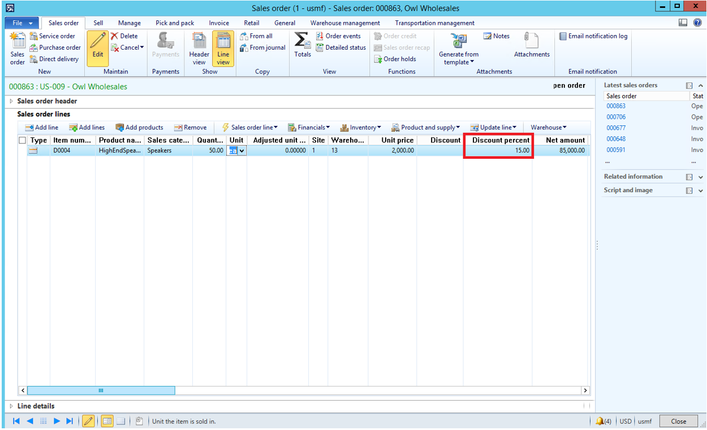The image size is (707, 430).
Task: Click the Close button
Action: [678, 421]
